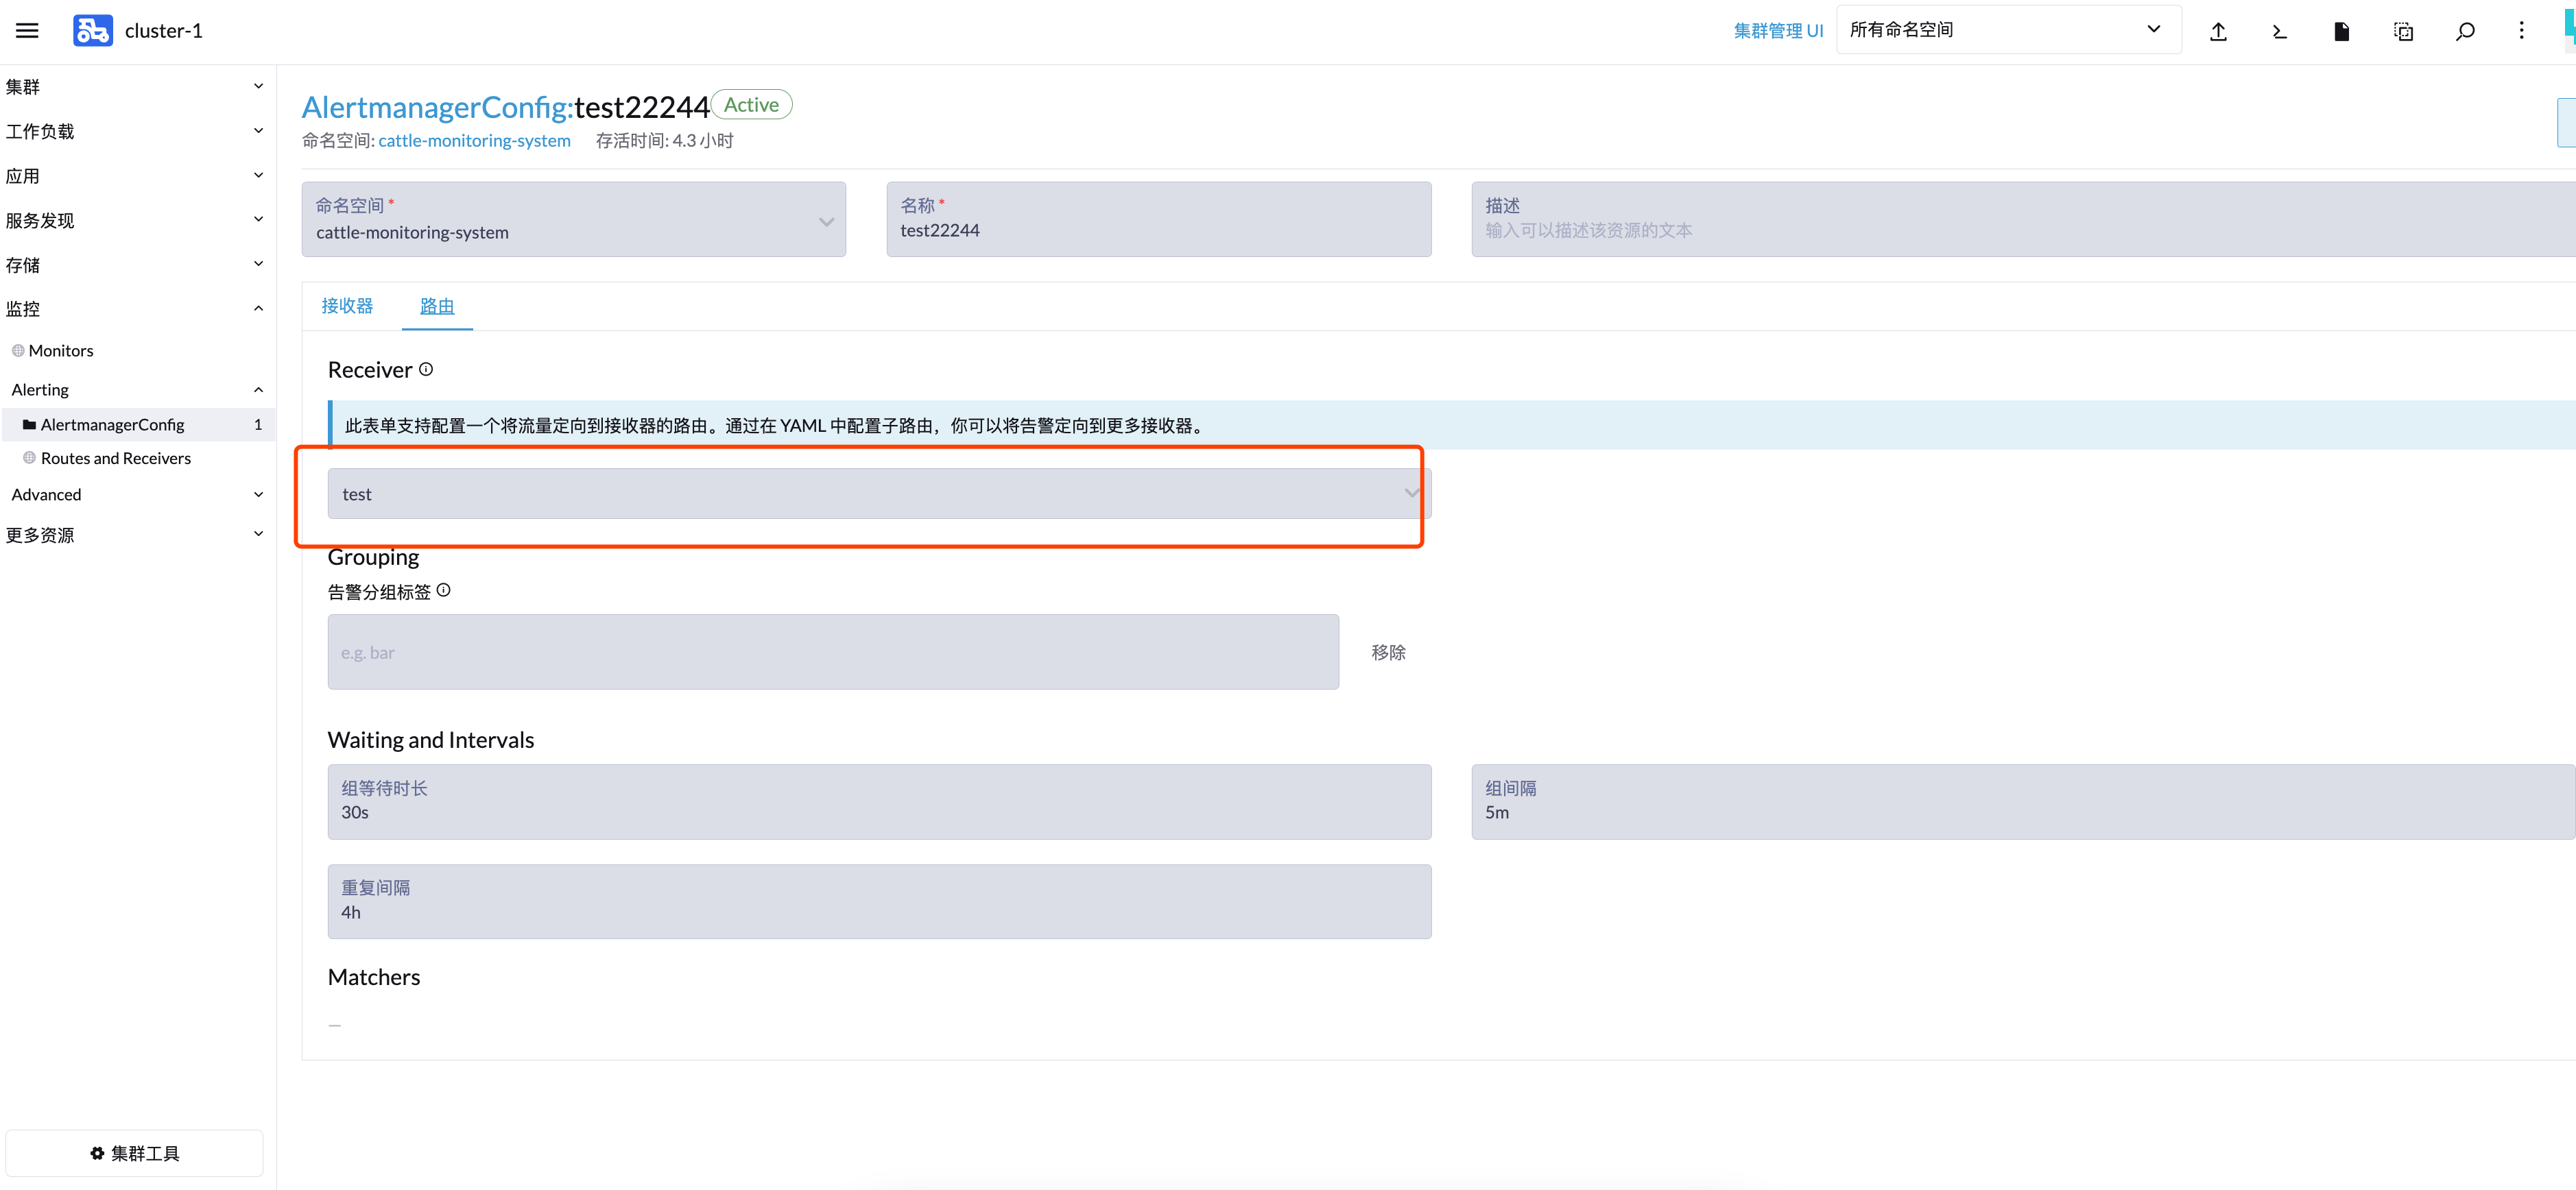Click the Rancher cluster logo icon

[x=92, y=31]
